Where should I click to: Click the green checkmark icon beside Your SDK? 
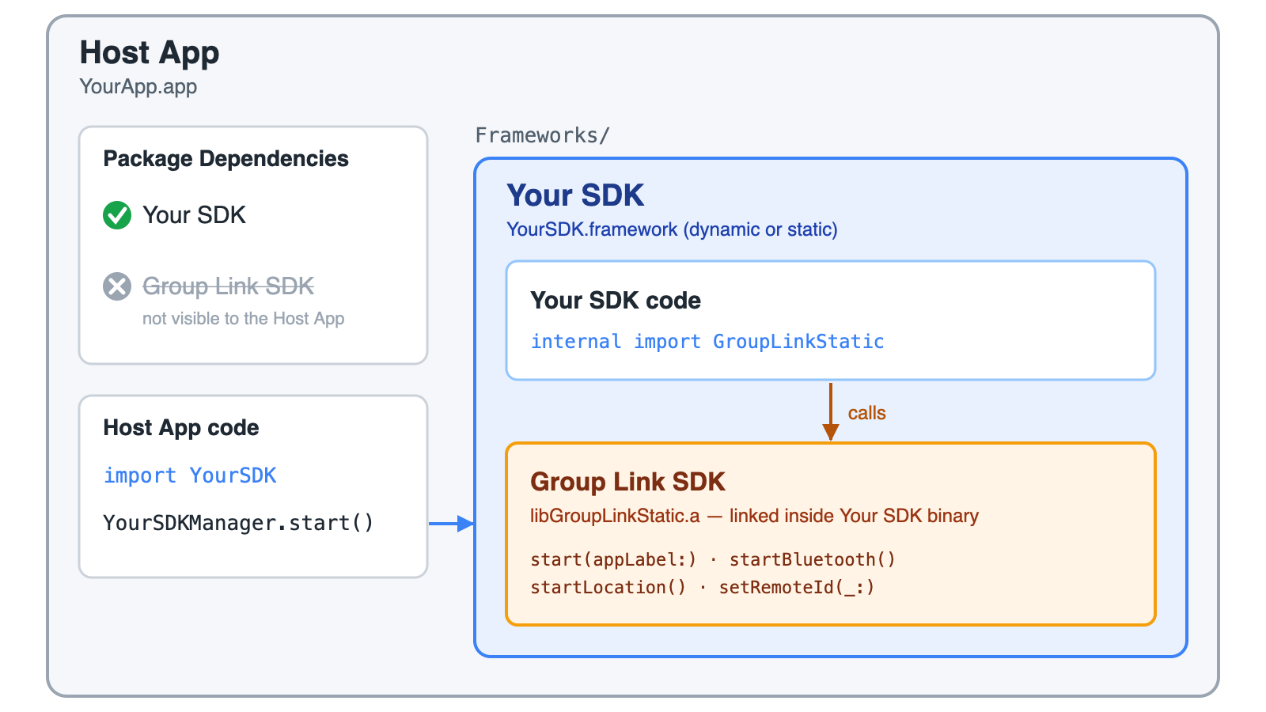tap(117, 215)
